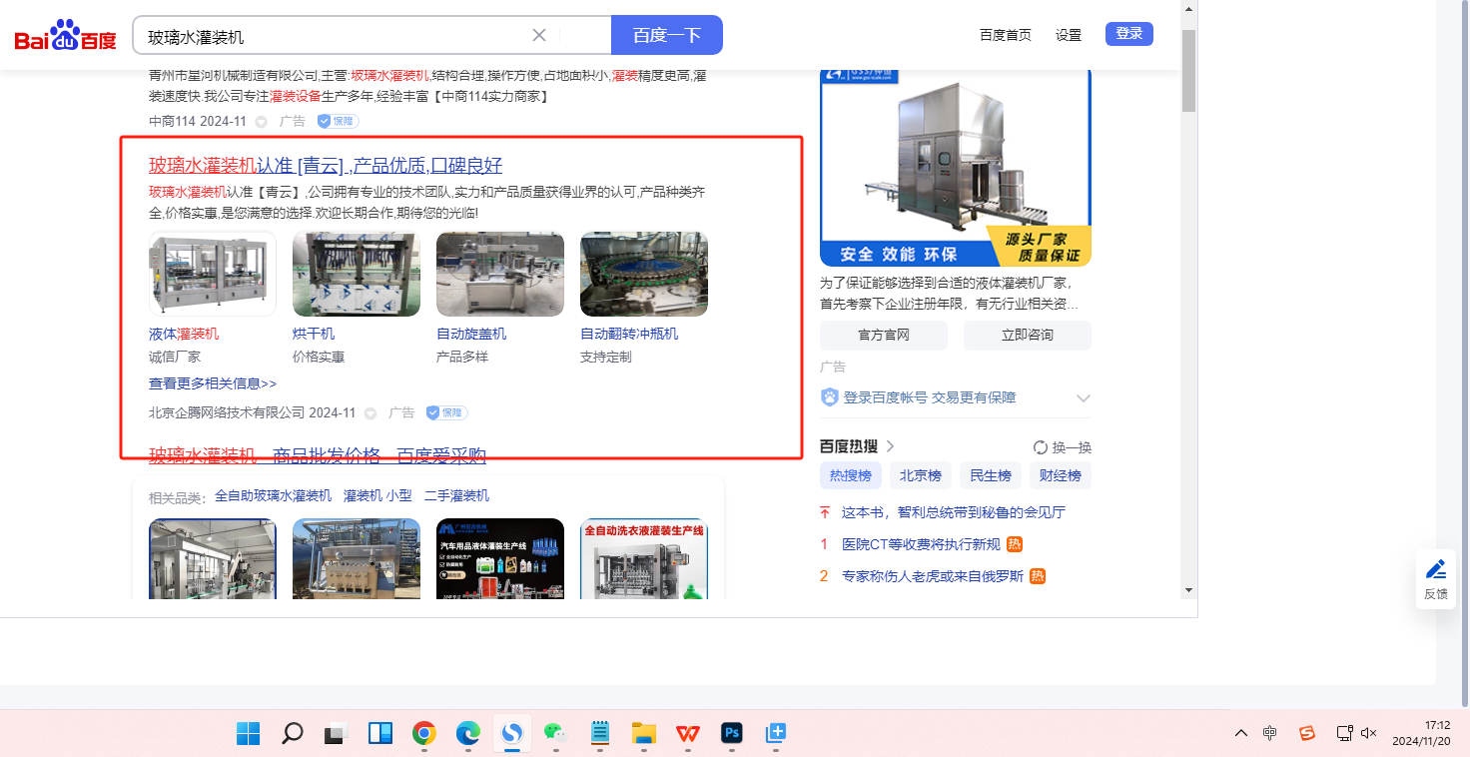Open WPS Office from the taskbar
The width and height of the screenshot is (1470, 757).
(687, 734)
